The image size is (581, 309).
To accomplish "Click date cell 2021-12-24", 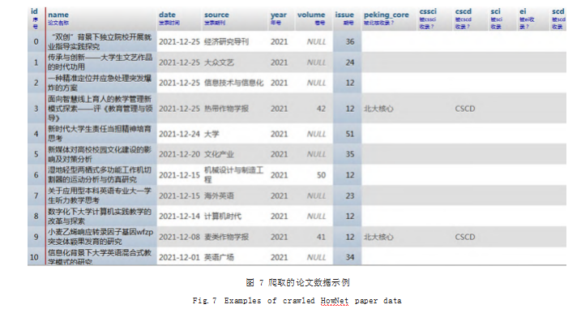I will tap(179, 134).
